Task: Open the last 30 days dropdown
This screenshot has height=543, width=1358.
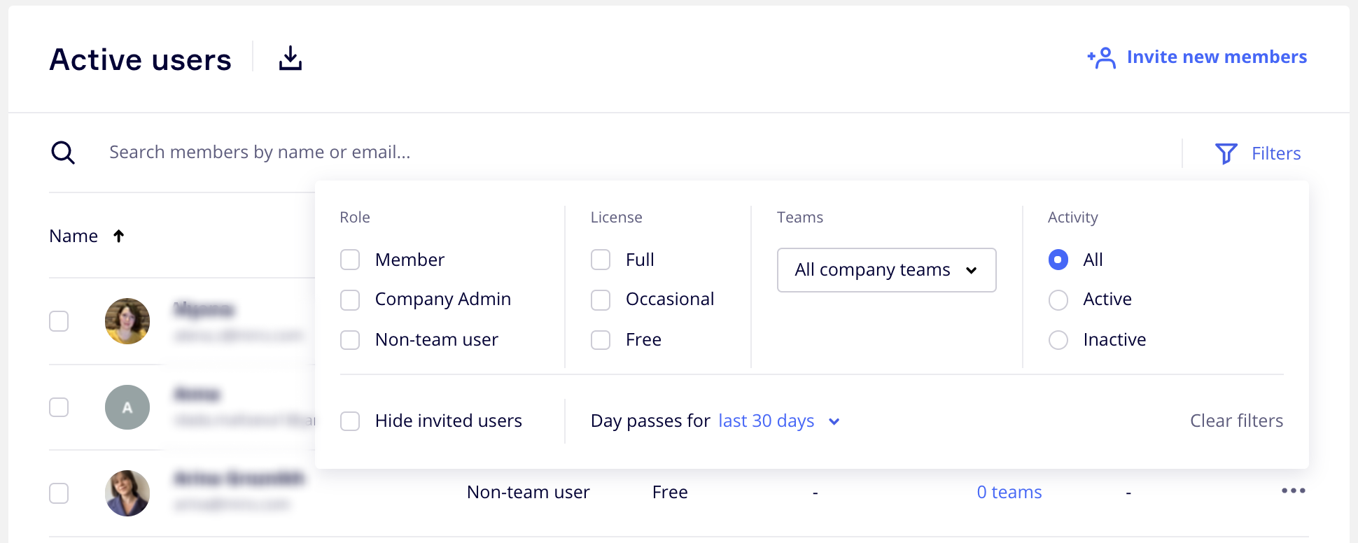Action: click(778, 421)
